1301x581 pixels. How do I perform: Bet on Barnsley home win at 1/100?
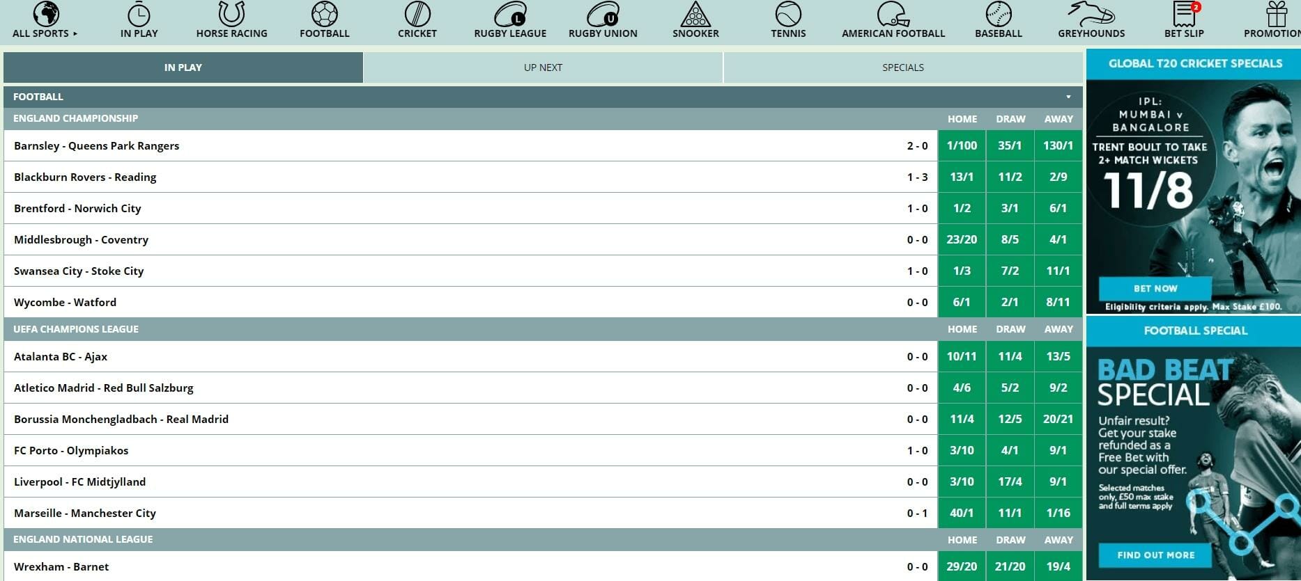click(962, 145)
